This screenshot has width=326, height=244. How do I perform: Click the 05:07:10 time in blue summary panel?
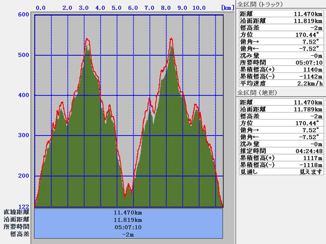point(128,227)
